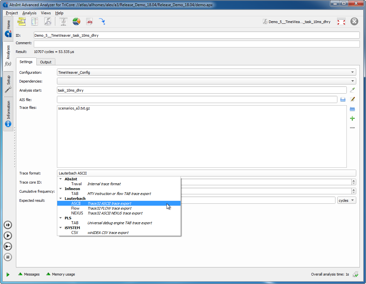Click the status checkmark icon bottom right

click(x=355, y=274)
